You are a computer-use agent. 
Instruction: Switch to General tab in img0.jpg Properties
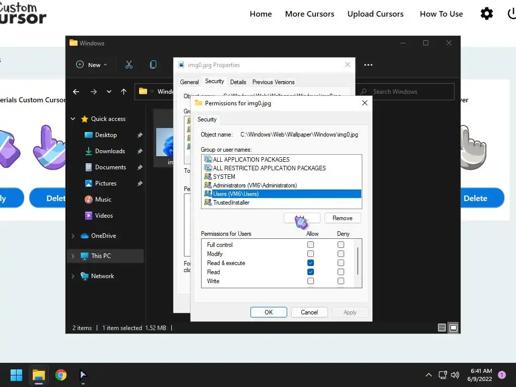(x=189, y=82)
